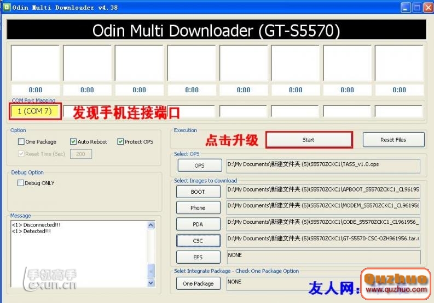
Task: Click the CSC image button
Action: (x=198, y=241)
